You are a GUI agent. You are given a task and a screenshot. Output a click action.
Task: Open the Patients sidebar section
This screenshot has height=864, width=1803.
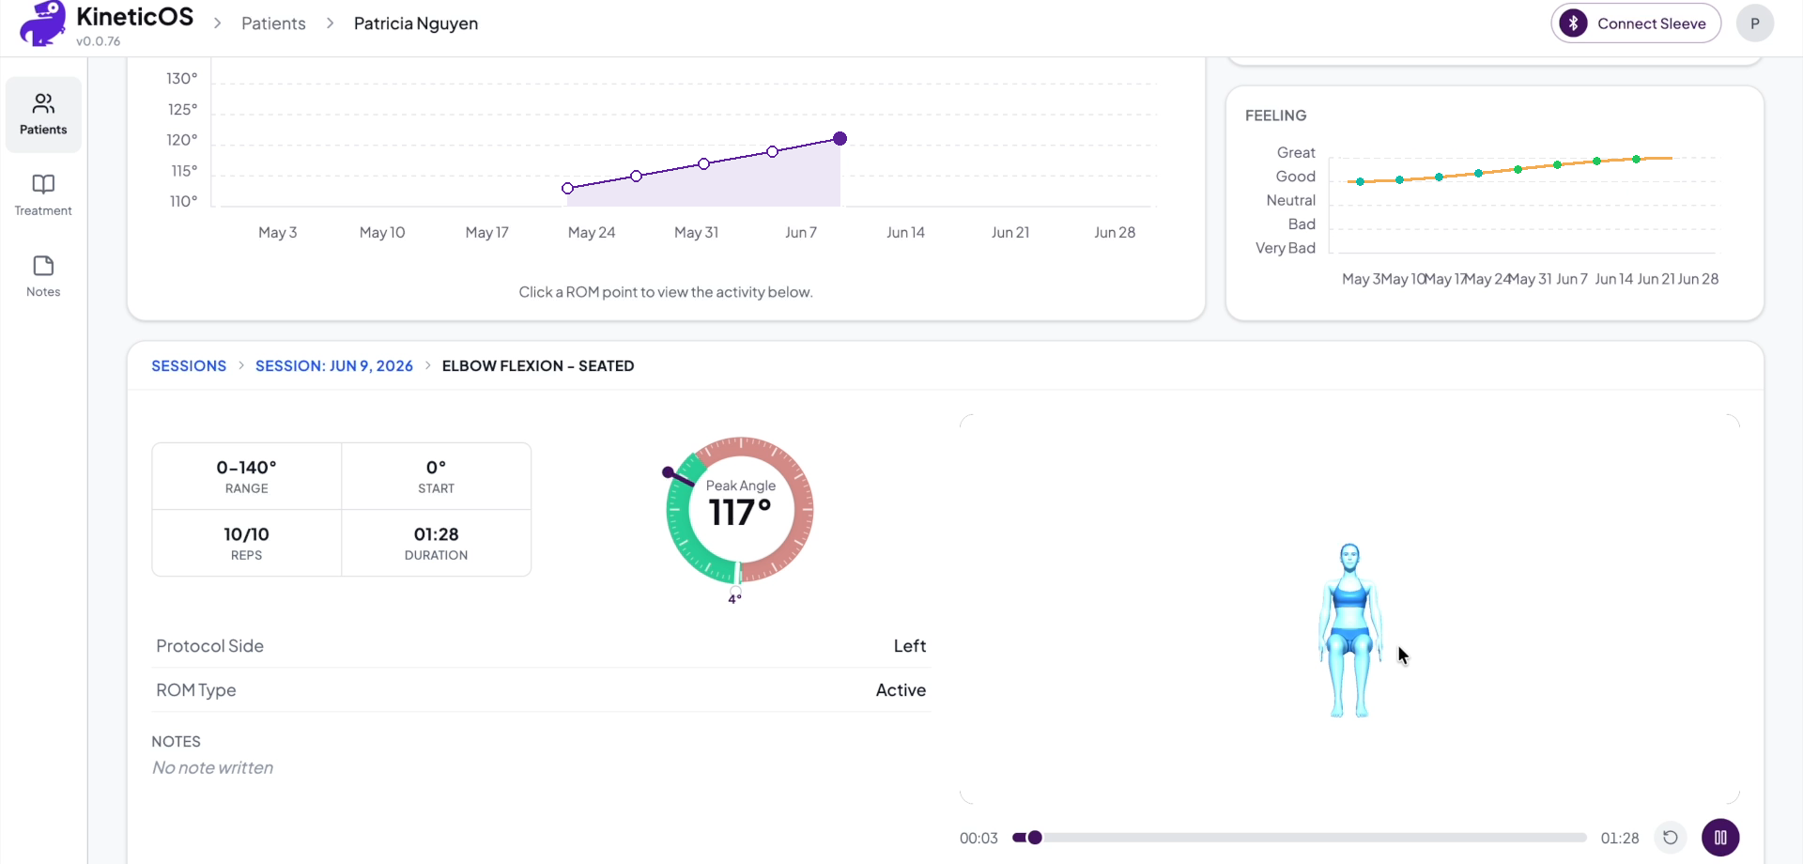pos(43,115)
